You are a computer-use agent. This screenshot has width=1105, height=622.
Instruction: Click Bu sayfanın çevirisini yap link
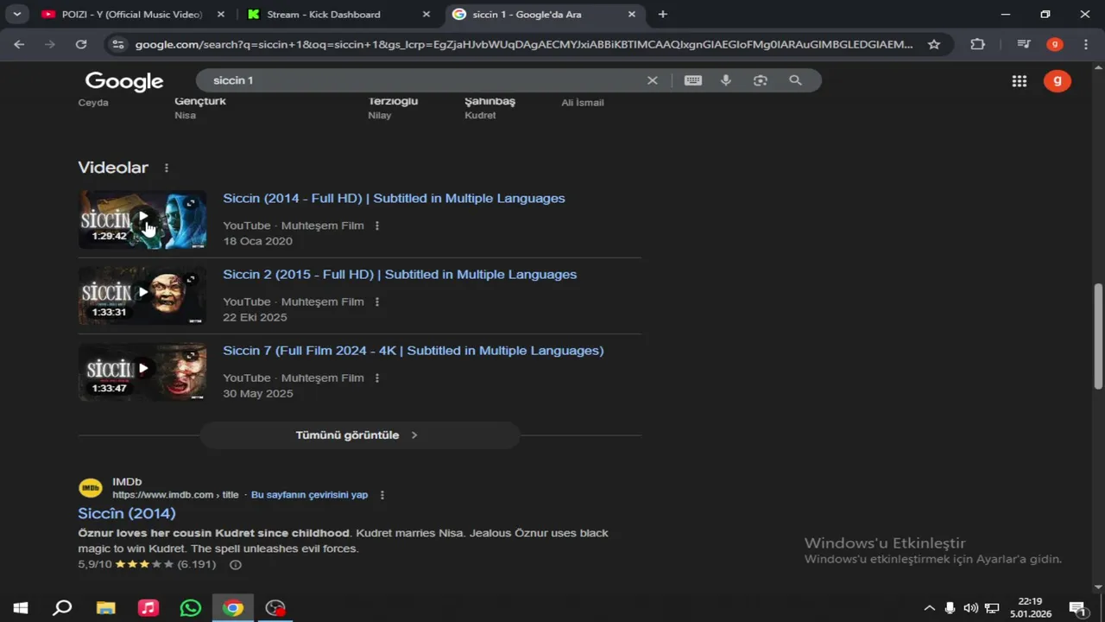(309, 495)
